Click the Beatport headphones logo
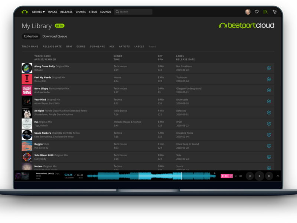This screenshot has height=223, width=297. point(25,12)
